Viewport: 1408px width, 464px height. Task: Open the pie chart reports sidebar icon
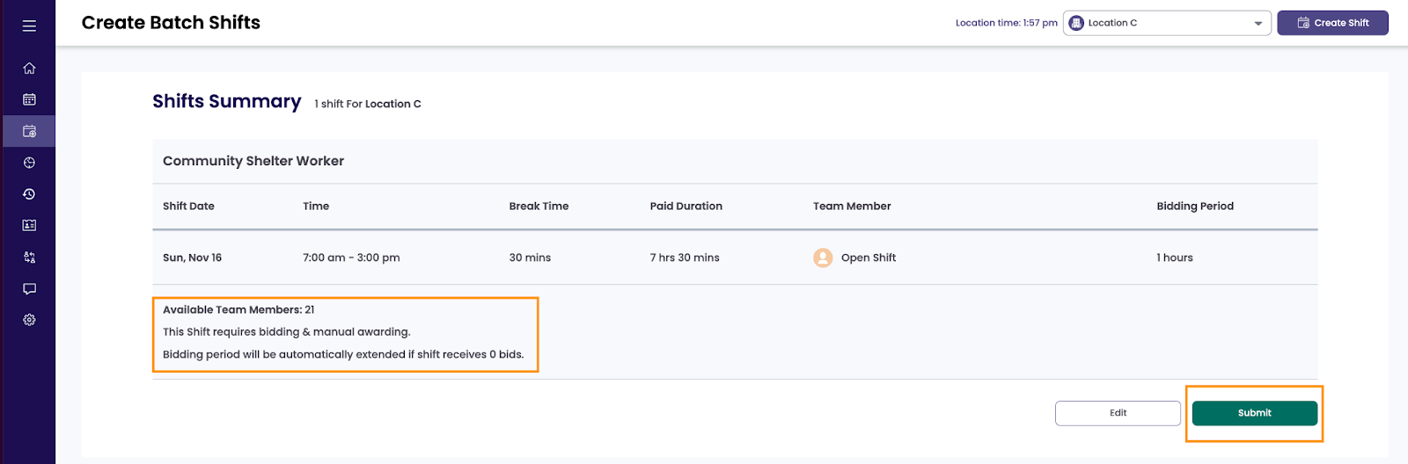point(29,163)
